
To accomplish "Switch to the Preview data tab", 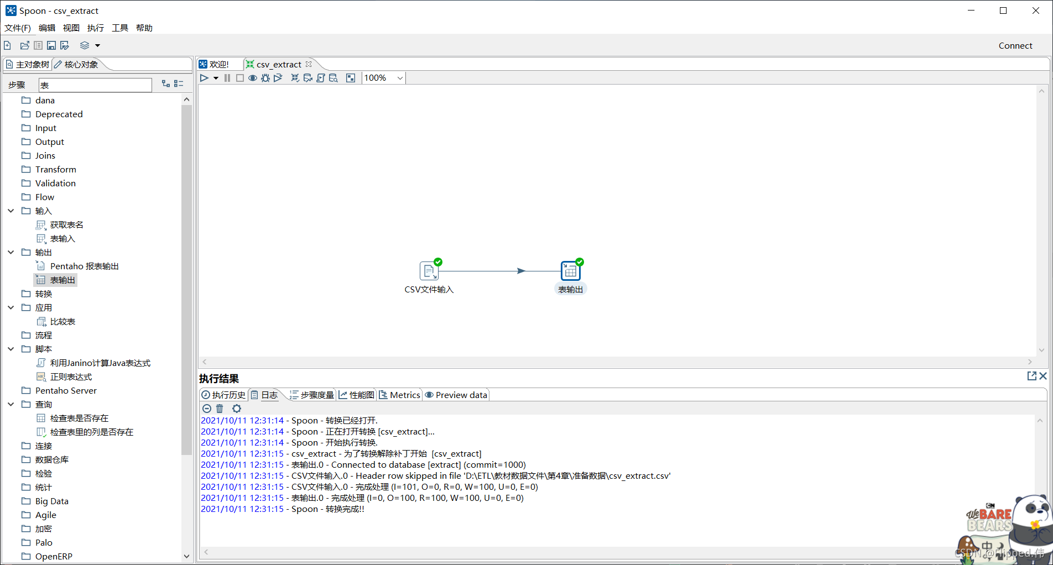I will click(456, 395).
